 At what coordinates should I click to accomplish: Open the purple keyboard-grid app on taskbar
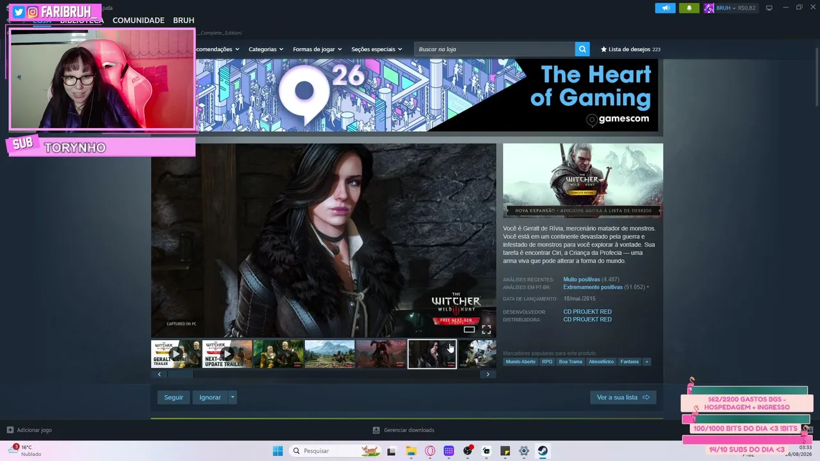(x=449, y=451)
